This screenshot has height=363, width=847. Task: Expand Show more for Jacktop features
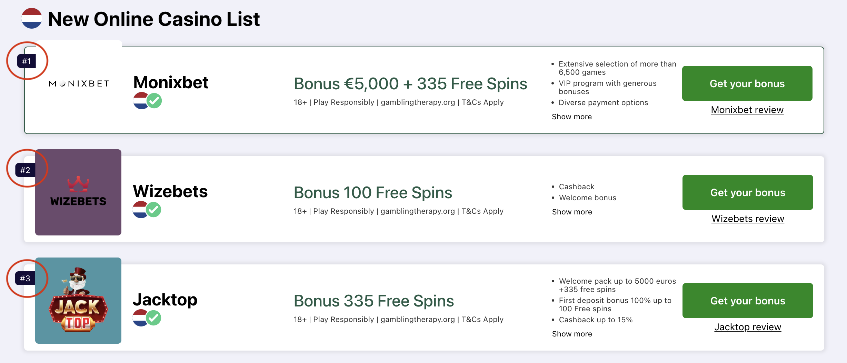[572, 334]
